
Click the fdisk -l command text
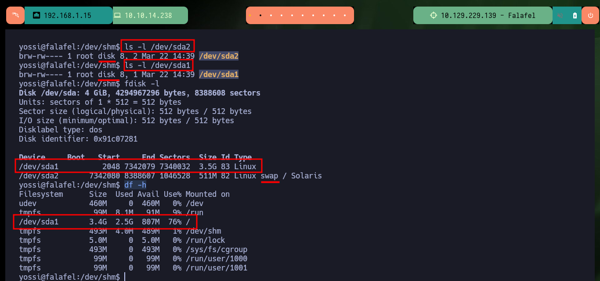tap(142, 84)
